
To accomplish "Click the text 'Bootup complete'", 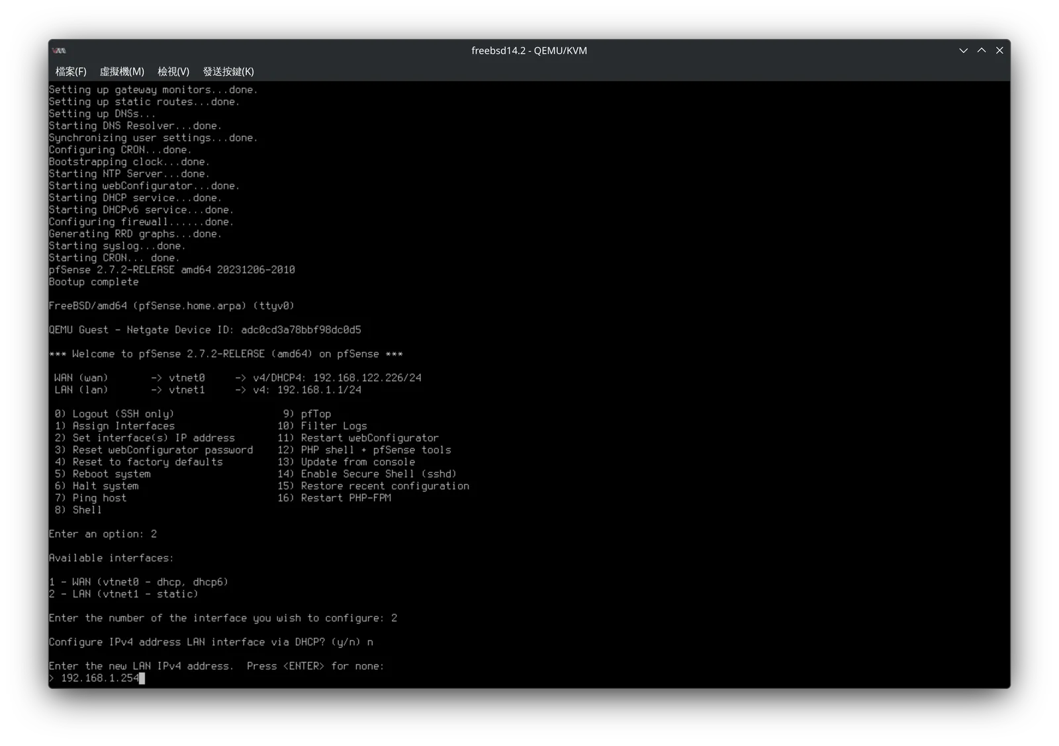I will coord(94,282).
